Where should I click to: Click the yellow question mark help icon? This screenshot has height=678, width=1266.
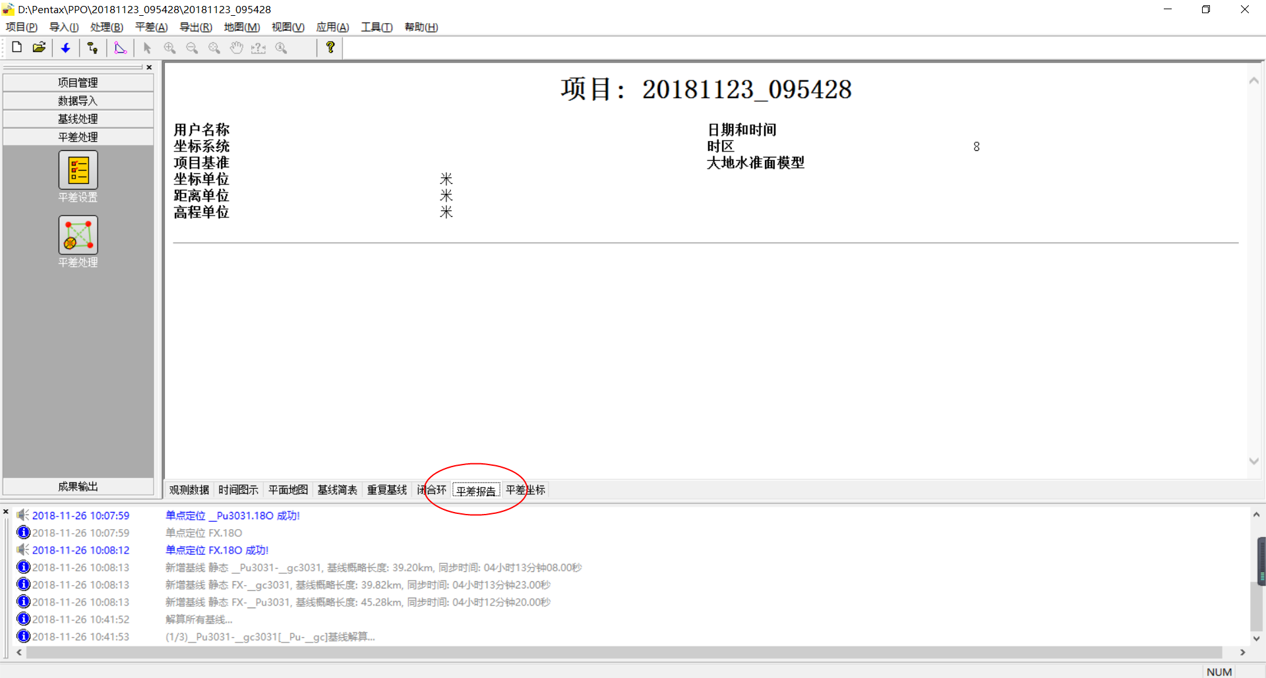330,47
